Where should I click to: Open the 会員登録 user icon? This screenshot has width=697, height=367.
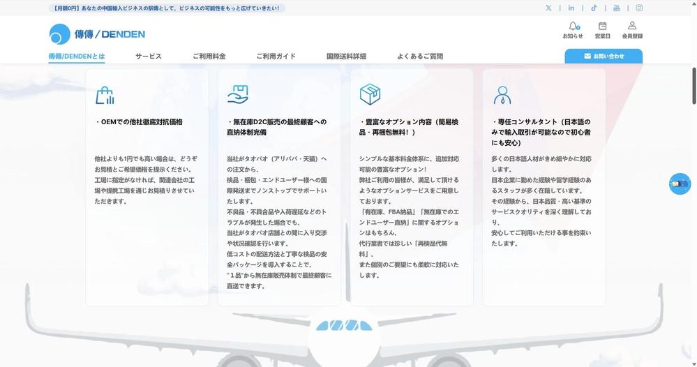click(632, 30)
